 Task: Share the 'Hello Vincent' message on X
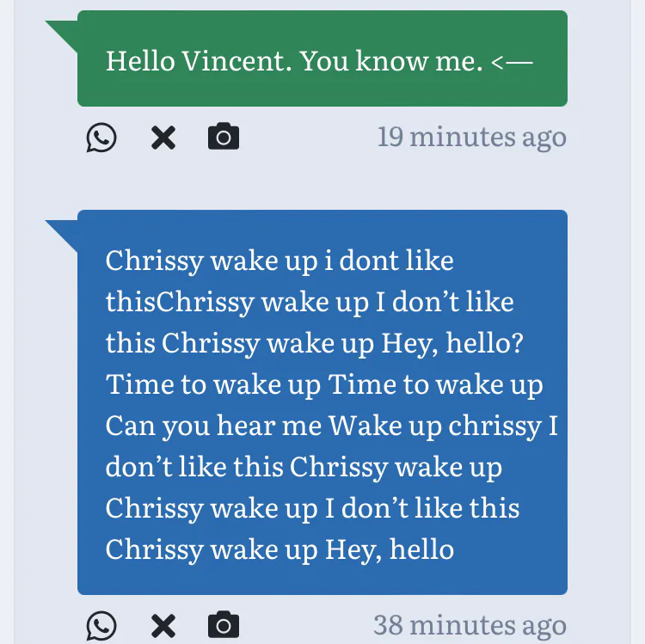click(163, 138)
